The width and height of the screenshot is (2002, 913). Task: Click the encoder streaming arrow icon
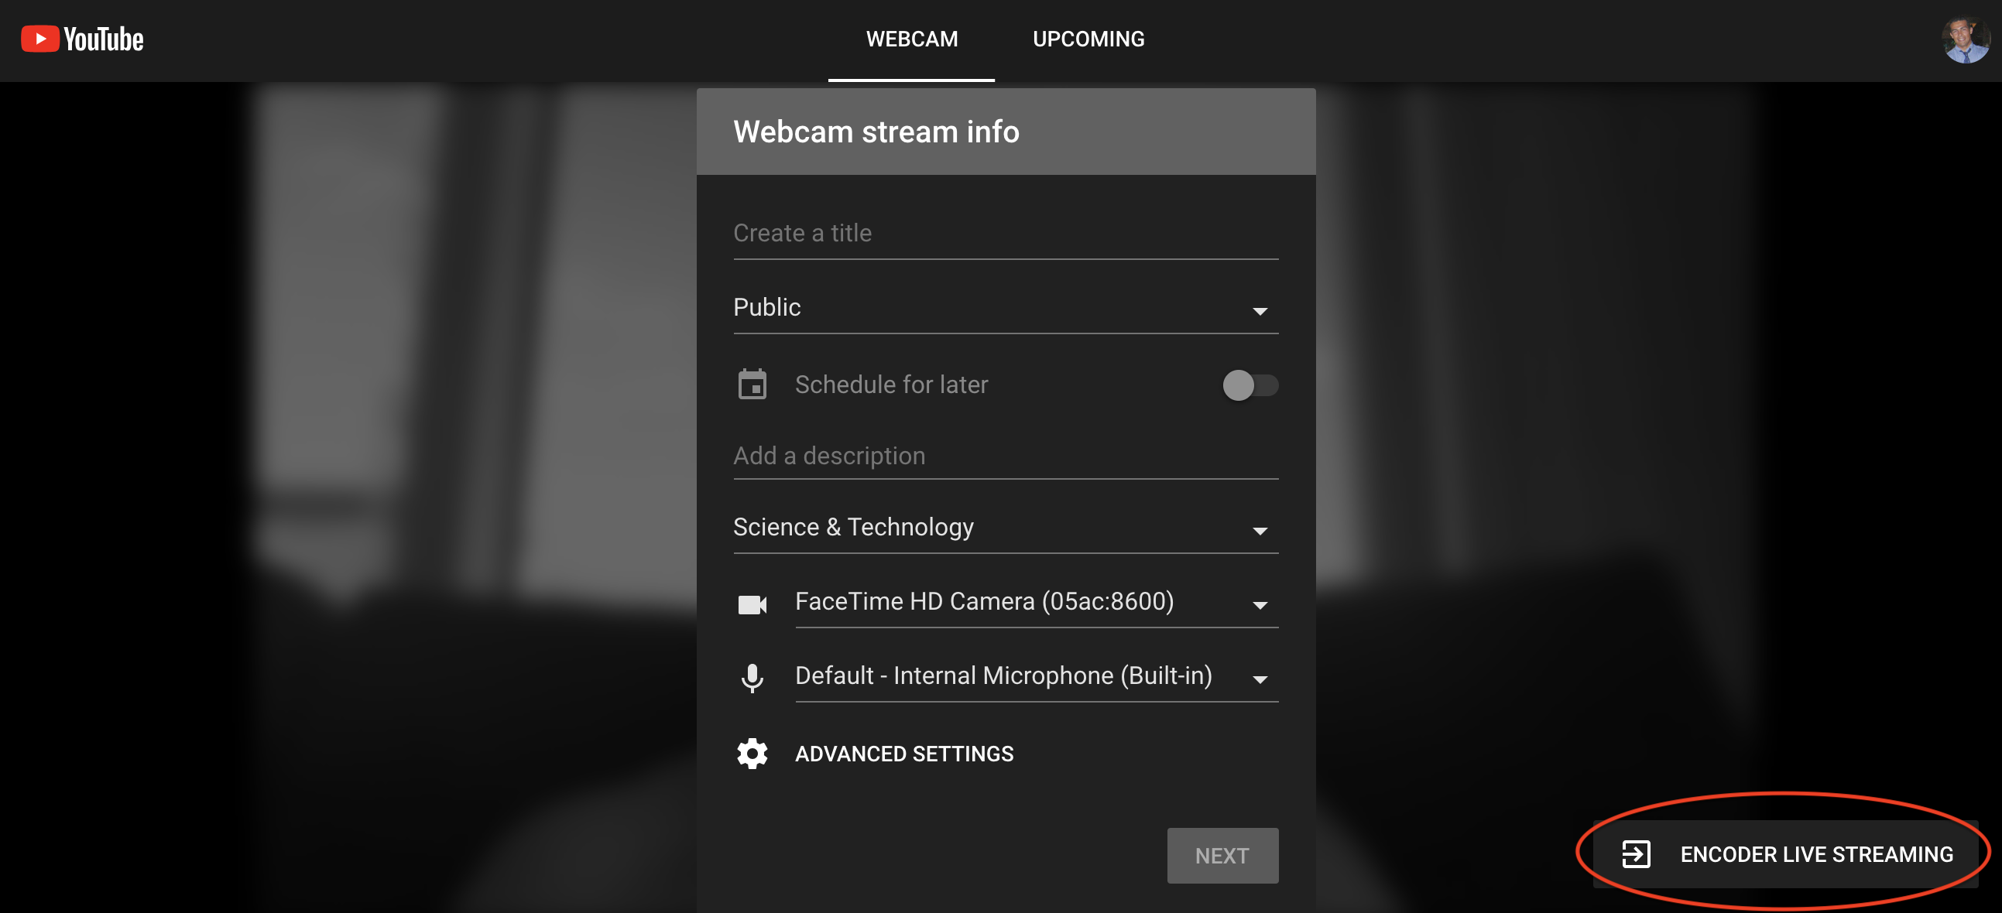coord(1636,853)
